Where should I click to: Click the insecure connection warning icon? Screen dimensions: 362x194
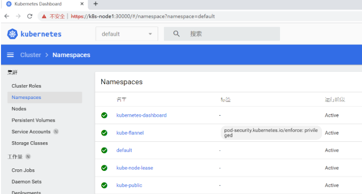[44, 16]
